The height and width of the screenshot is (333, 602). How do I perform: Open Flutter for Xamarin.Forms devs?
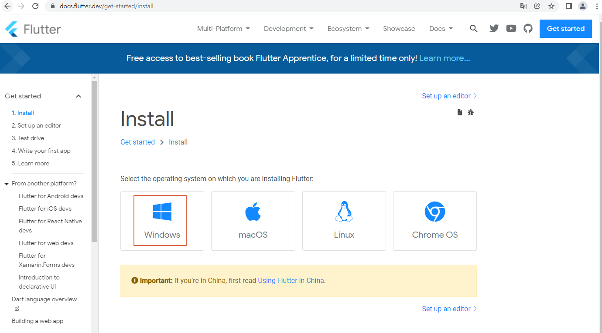(47, 260)
